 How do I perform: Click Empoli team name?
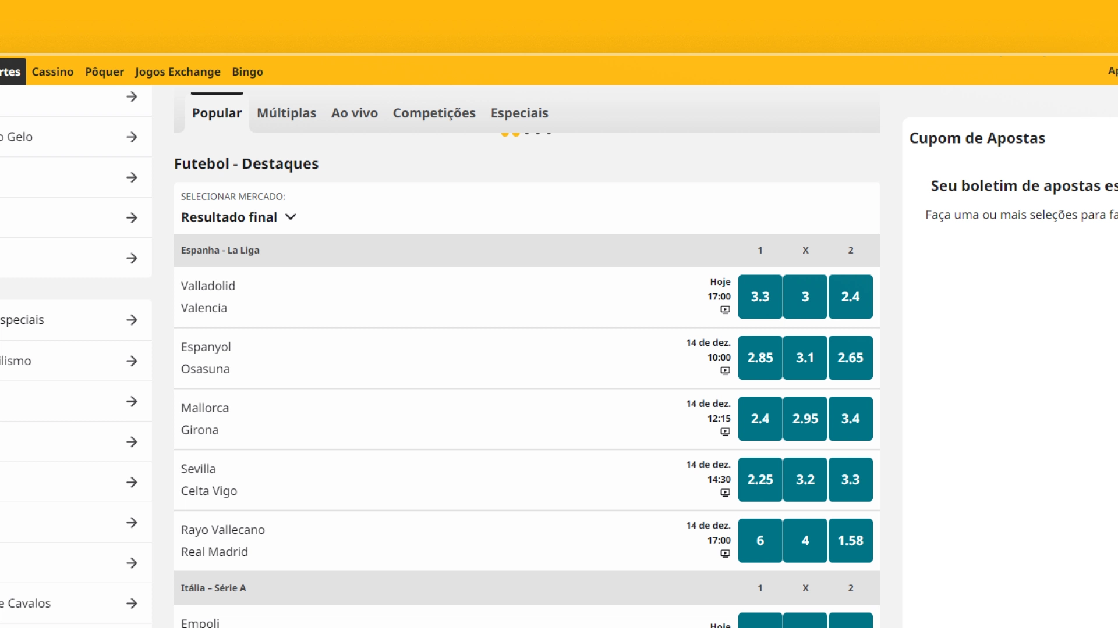coord(200,623)
